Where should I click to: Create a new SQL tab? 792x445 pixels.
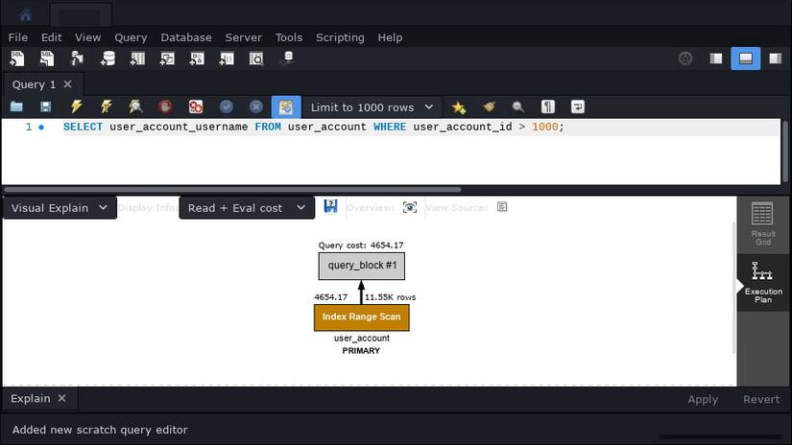click(x=17, y=59)
